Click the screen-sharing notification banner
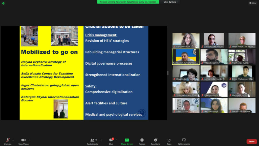Screen dimensions: 259x146 click(x=128, y=2)
